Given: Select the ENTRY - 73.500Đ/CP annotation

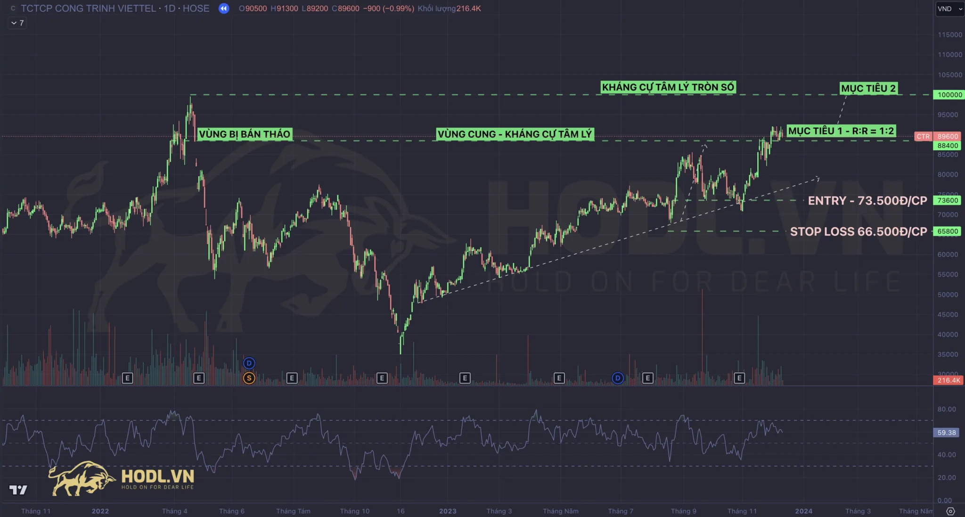Looking at the screenshot, I should (x=867, y=201).
